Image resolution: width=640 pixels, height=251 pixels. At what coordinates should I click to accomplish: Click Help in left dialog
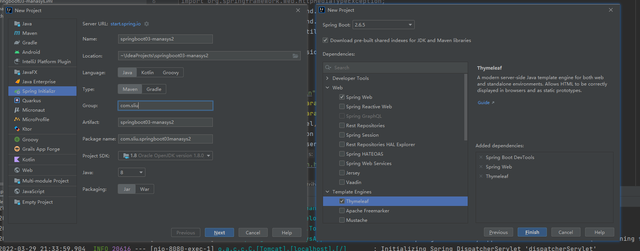click(287, 232)
